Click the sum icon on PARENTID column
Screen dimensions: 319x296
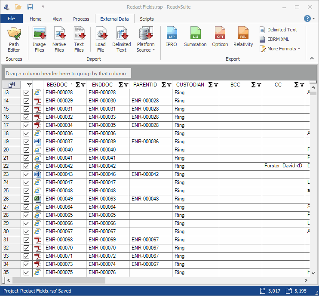pyautogui.click(x=163, y=85)
